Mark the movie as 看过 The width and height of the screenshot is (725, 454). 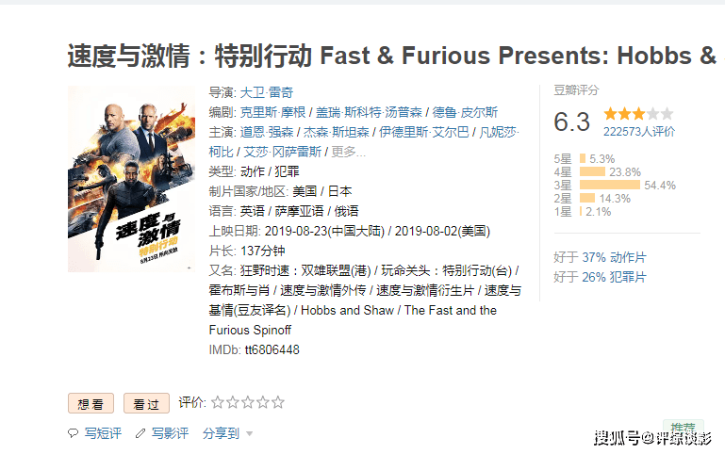click(x=146, y=403)
